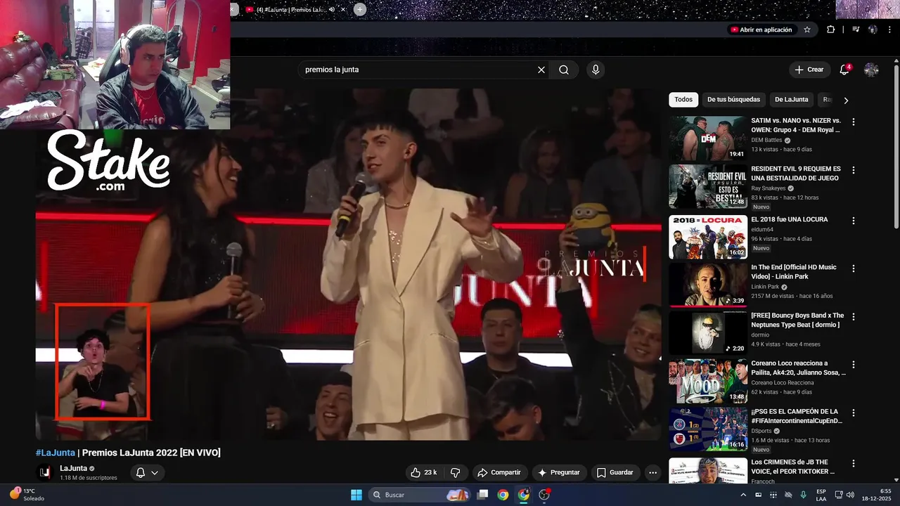
Task: Dislike the video with thumbs down
Action: pyautogui.click(x=455, y=472)
